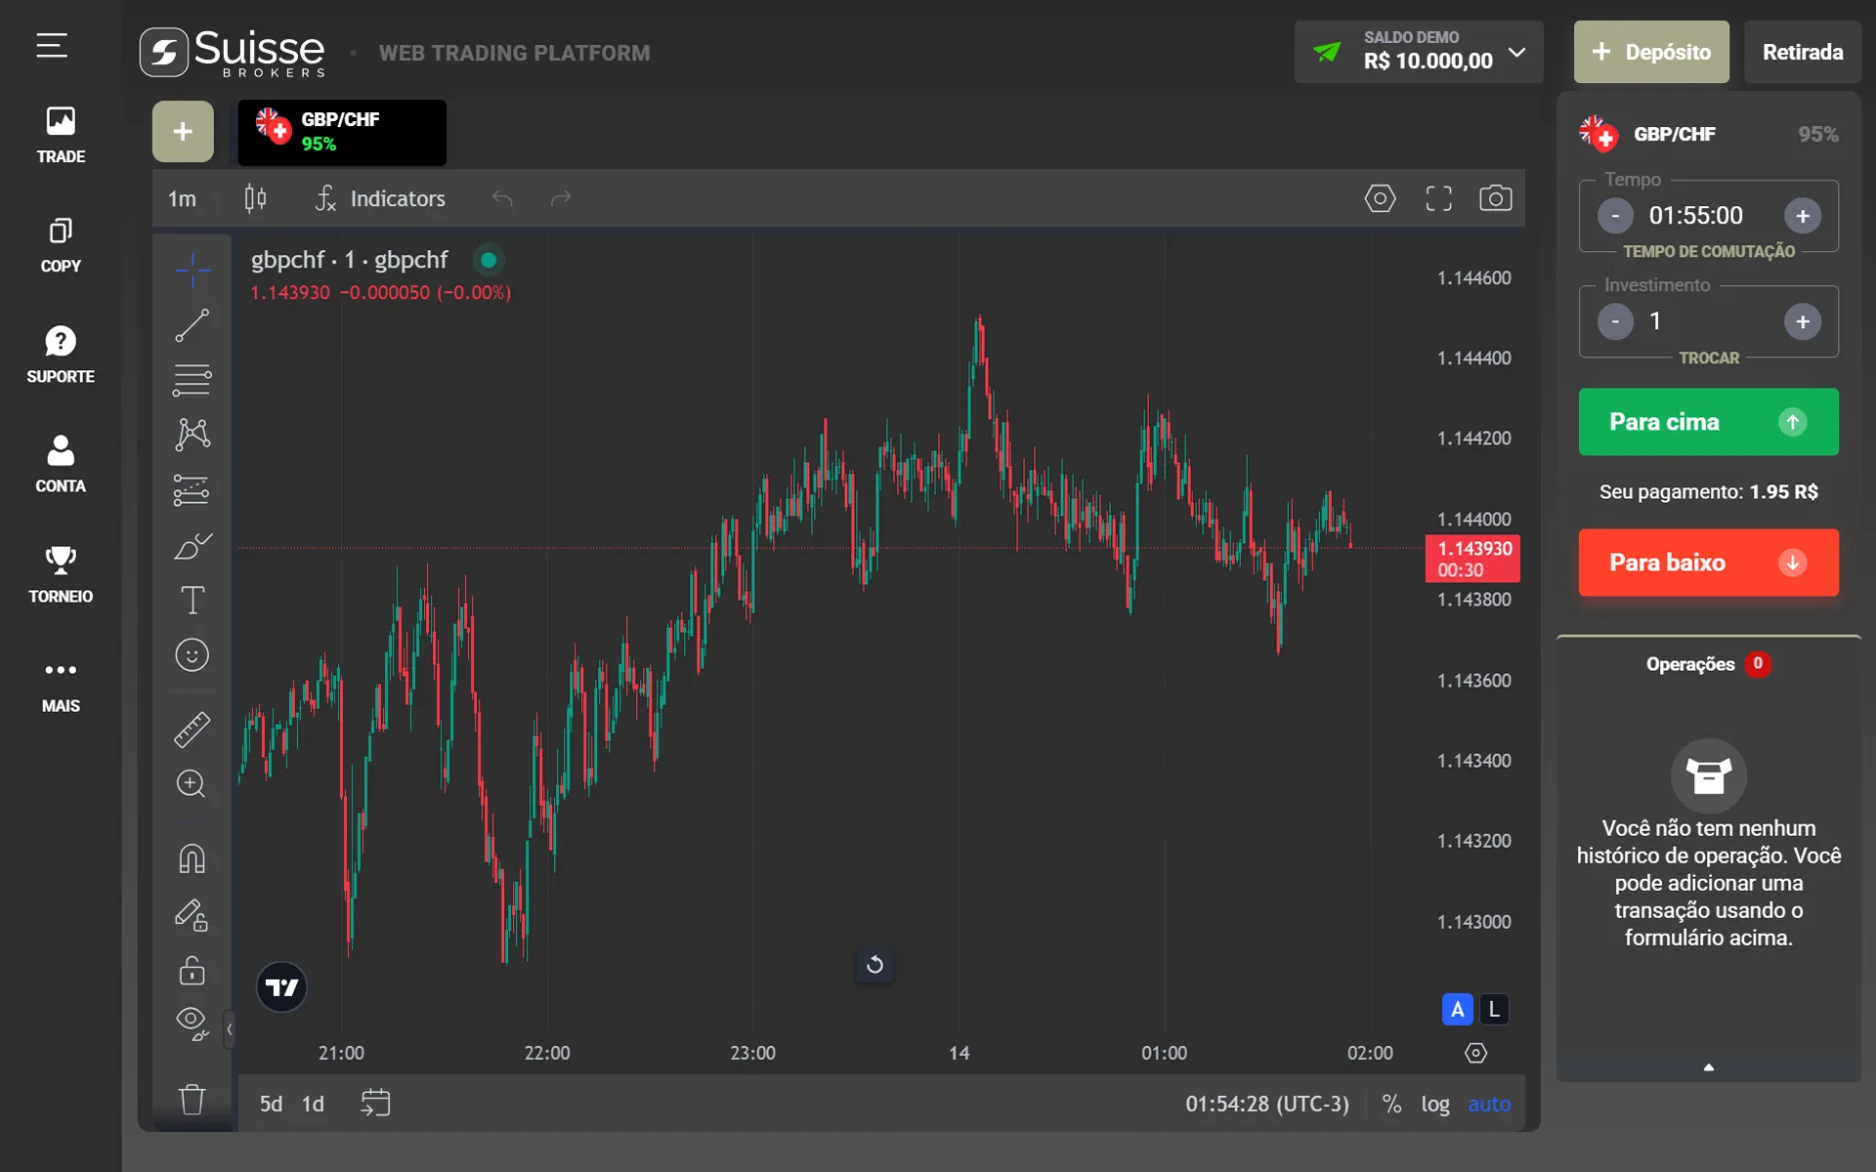Expand the demo balance dropdown

(x=1516, y=52)
